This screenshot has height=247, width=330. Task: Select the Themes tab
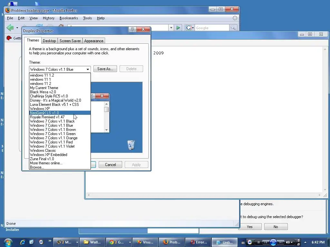(x=33, y=40)
